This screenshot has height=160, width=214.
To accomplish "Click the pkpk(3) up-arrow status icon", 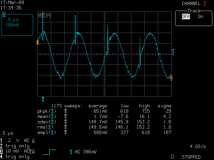I will click(x=66, y=111).
